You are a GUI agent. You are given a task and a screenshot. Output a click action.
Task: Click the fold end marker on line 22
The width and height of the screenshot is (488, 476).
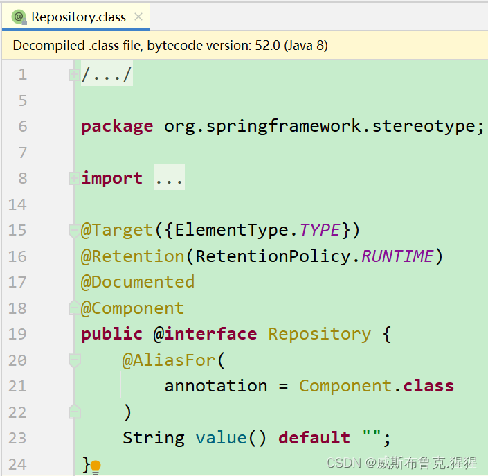click(74, 412)
